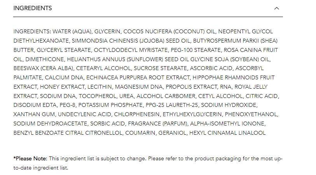Image resolution: width=316 pixels, height=175 pixels.
Task: Click ROSA CANINA FRUIT text
Action: 251,50
